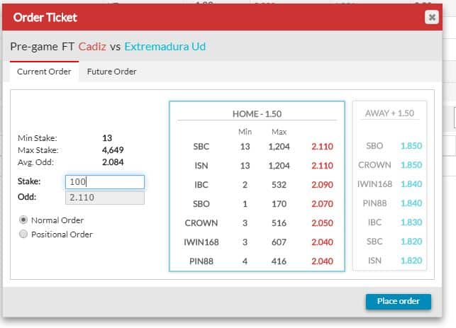Click PIN88 max stake 416
The image size is (456, 328).
[x=279, y=261]
